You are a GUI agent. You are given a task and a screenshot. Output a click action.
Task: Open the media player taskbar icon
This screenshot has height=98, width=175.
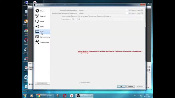coord(32,96)
